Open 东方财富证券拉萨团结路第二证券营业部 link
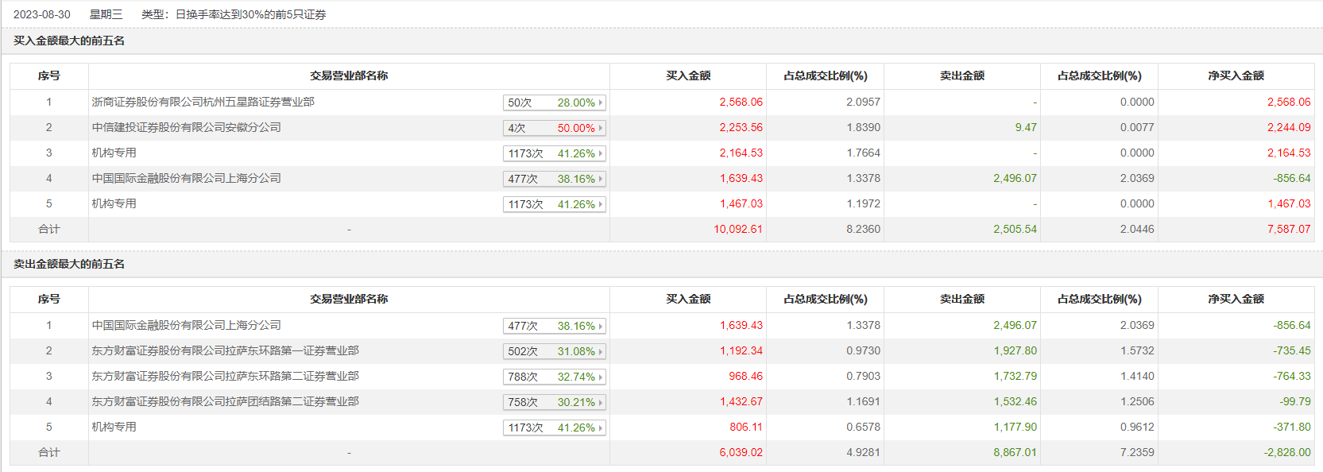 (x=225, y=401)
